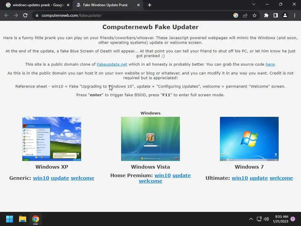The width and height of the screenshot is (301, 226).
Task: Close the Fake Windows Update Prank tab
Action: (x=138, y=5)
